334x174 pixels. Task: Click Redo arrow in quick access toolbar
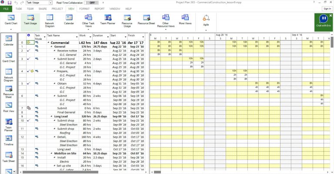[22, 3]
